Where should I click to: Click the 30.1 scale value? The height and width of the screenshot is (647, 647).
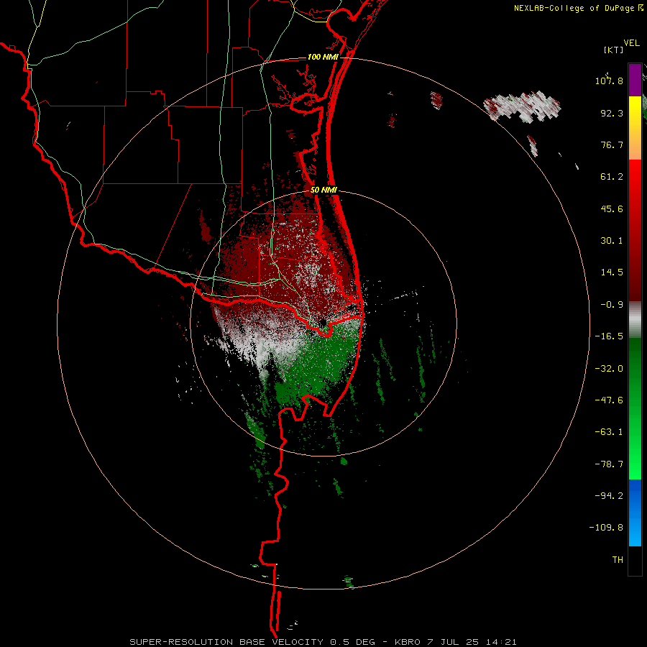click(x=612, y=241)
